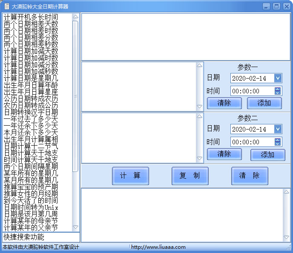The height and width of the screenshot is (253, 293).
Task: Decrease 参数二 time with down spinner
Action: coord(278,144)
